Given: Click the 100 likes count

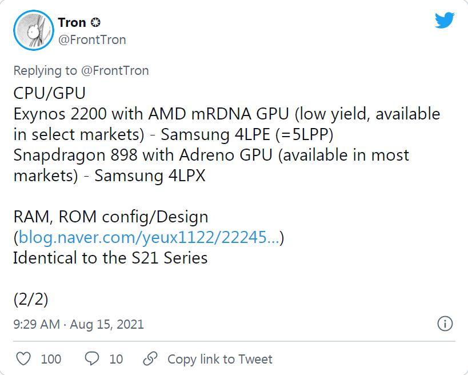Looking at the screenshot, I should click(x=51, y=359).
